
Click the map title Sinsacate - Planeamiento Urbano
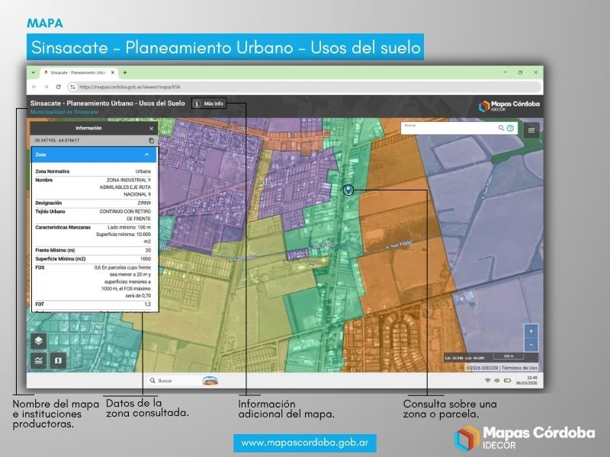pyautogui.click(x=108, y=104)
